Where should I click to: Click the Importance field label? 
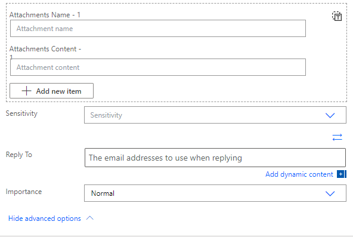pyautogui.click(x=24, y=192)
